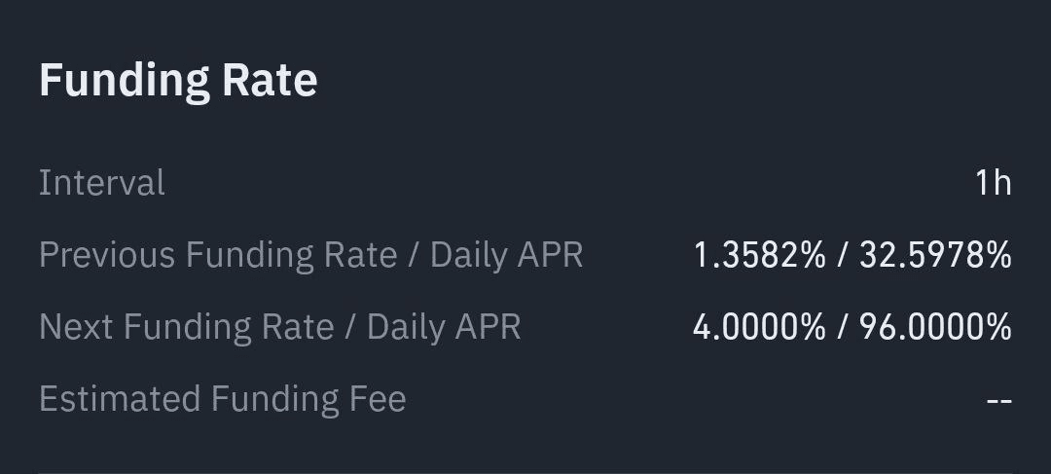Click the 96.0000% daily APR value
Screen dimensions: 1051x474
tap(935, 327)
